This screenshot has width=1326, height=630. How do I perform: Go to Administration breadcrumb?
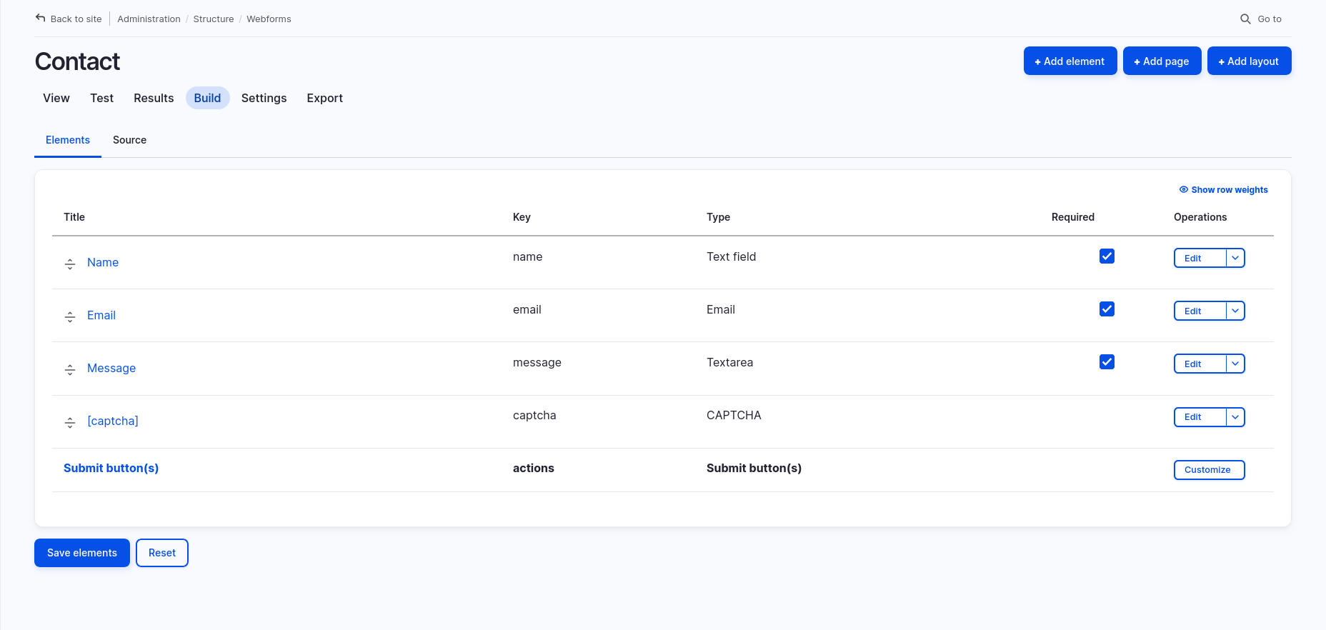click(149, 19)
